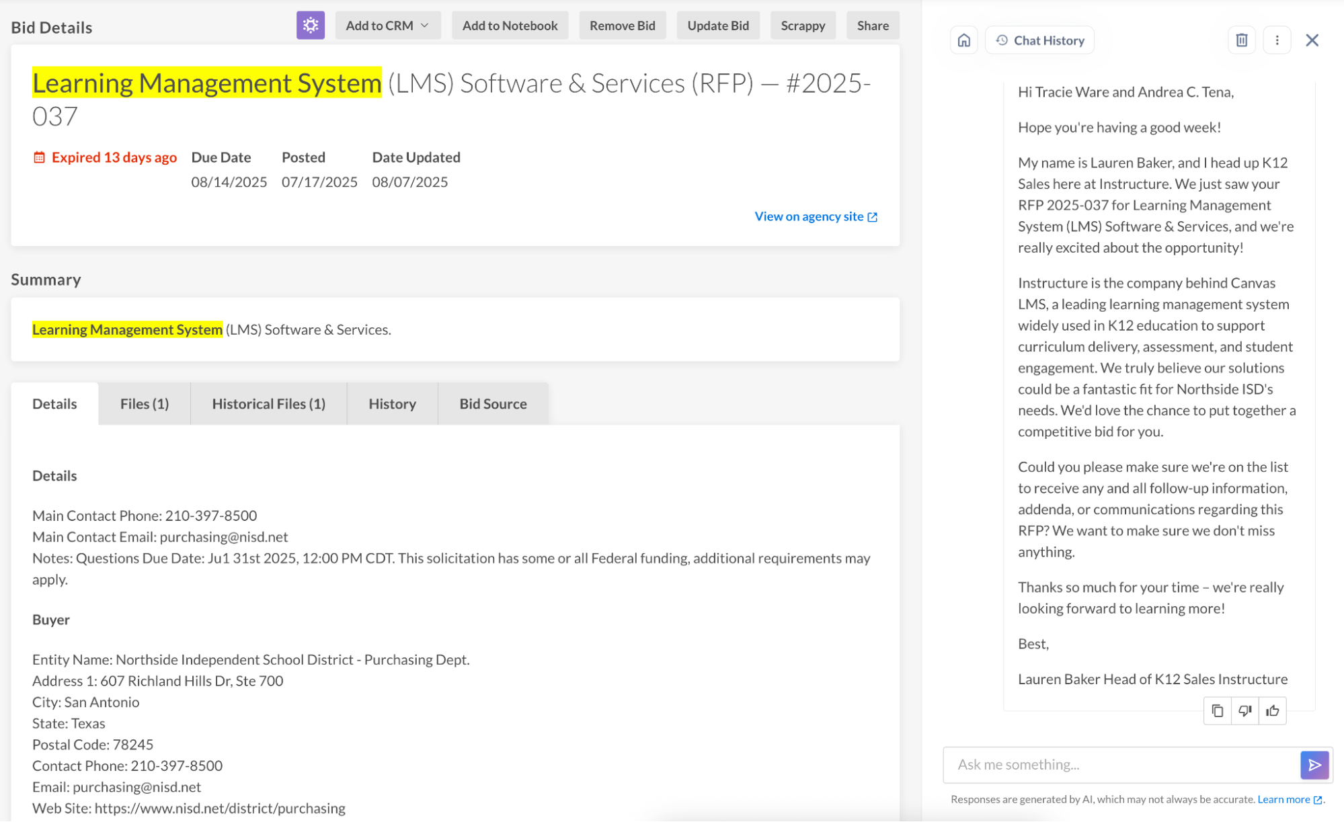
Task: Select the History tab
Action: [392, 404]
